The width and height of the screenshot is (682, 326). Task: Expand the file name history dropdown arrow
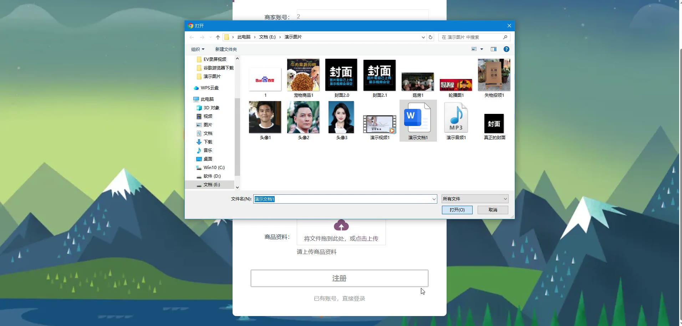pyautogui.click(x=434, y=199)
